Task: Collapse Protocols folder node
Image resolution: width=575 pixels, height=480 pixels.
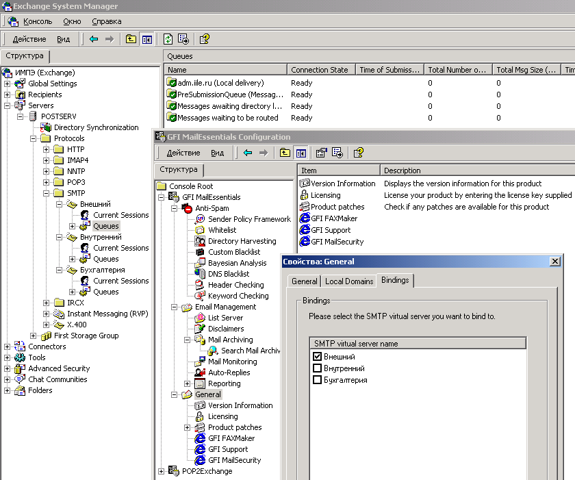Action: [x=33, y=138]
